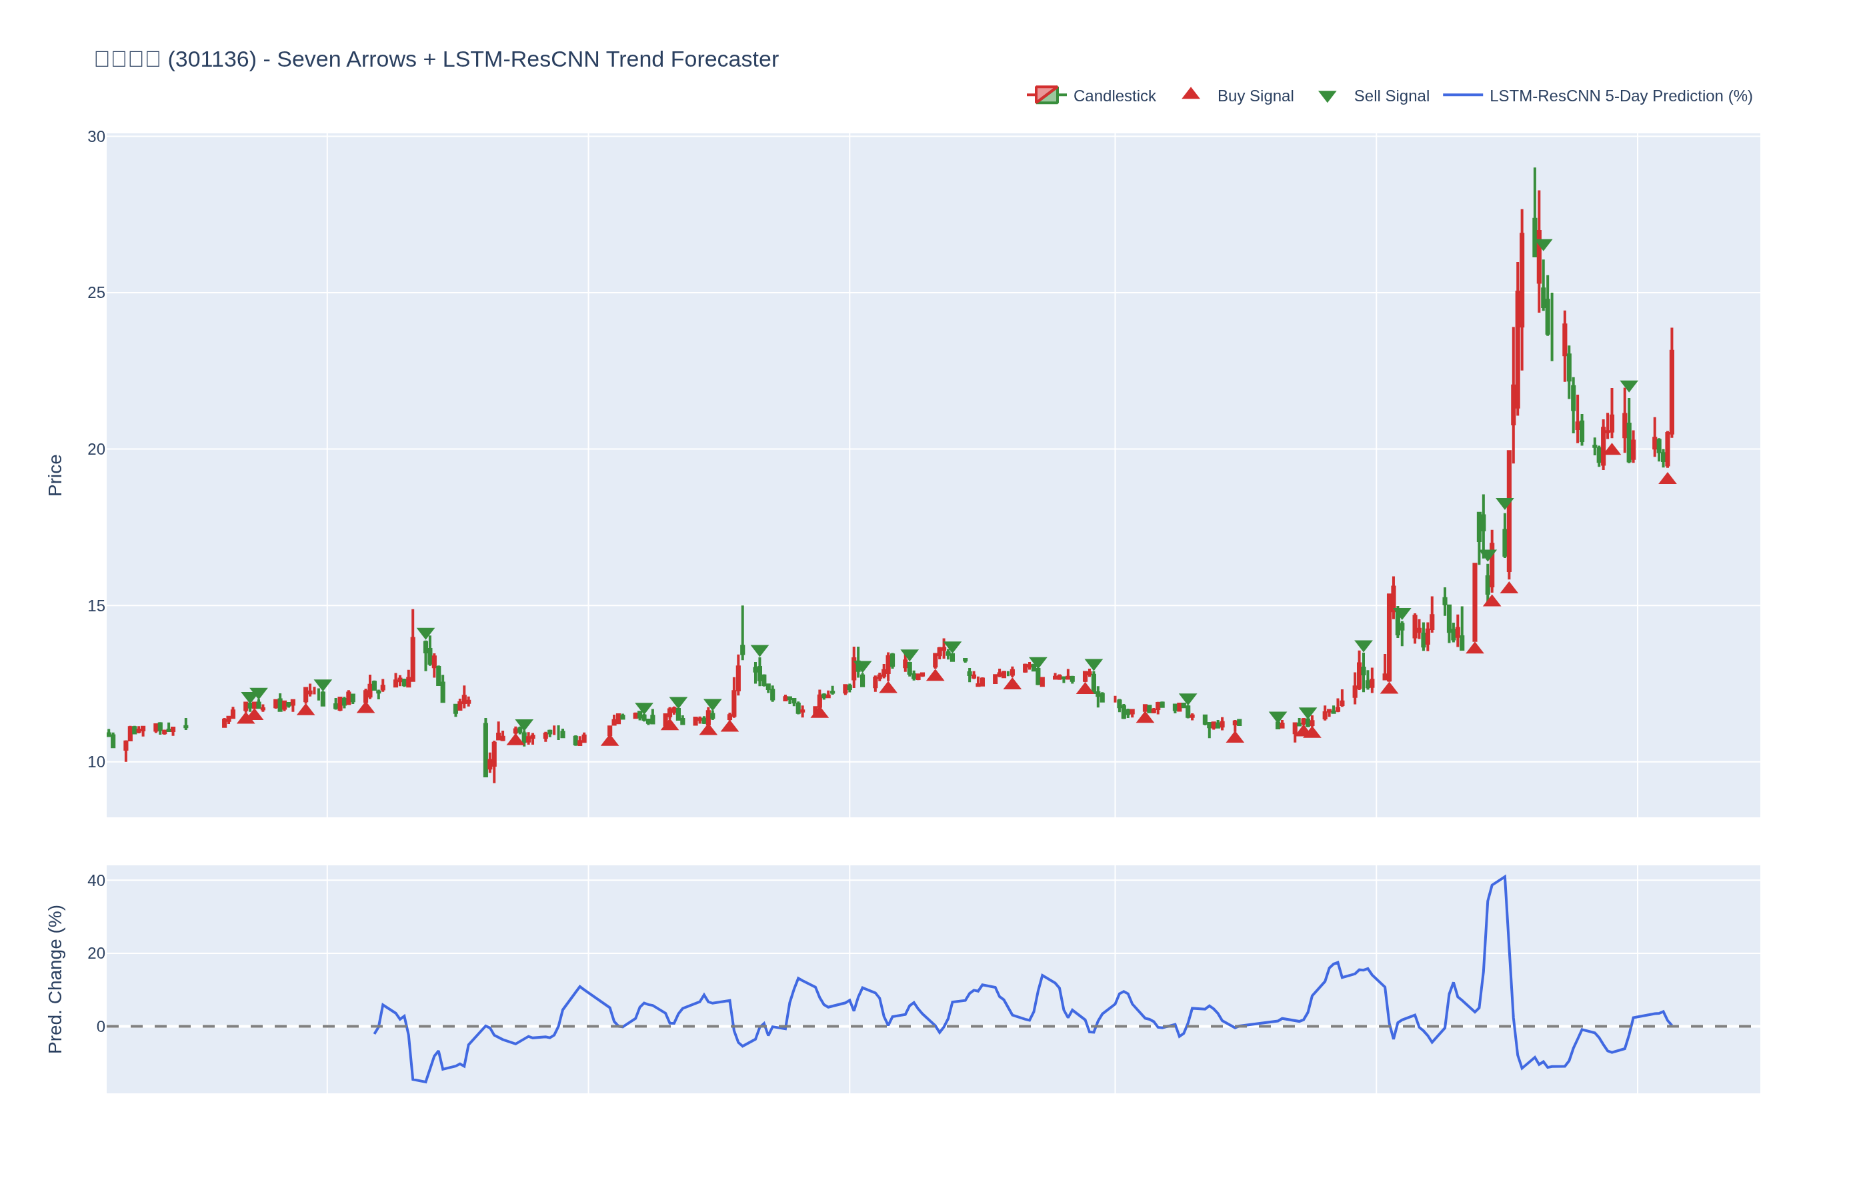
Task: Click the 40 tick label on prediction axis
Action: pos(96,881)
